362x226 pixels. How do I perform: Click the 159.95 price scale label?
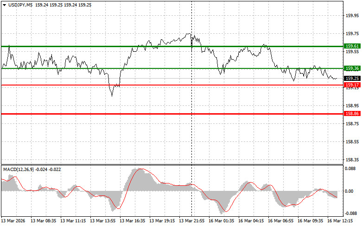352,16
